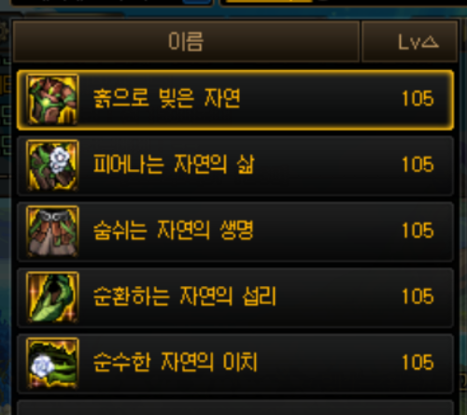This screenshot has width=467, height=415.
Task: Click the yellow progress bar at the top edge
Action: click(269, 1)
